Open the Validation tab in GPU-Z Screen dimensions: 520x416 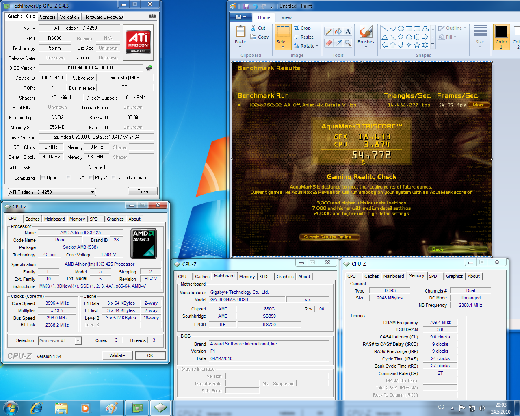pos(69,17)
